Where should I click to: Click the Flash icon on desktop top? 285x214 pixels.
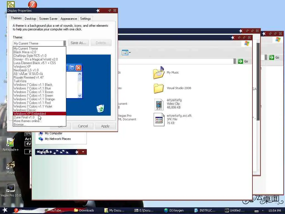(33, 4)
